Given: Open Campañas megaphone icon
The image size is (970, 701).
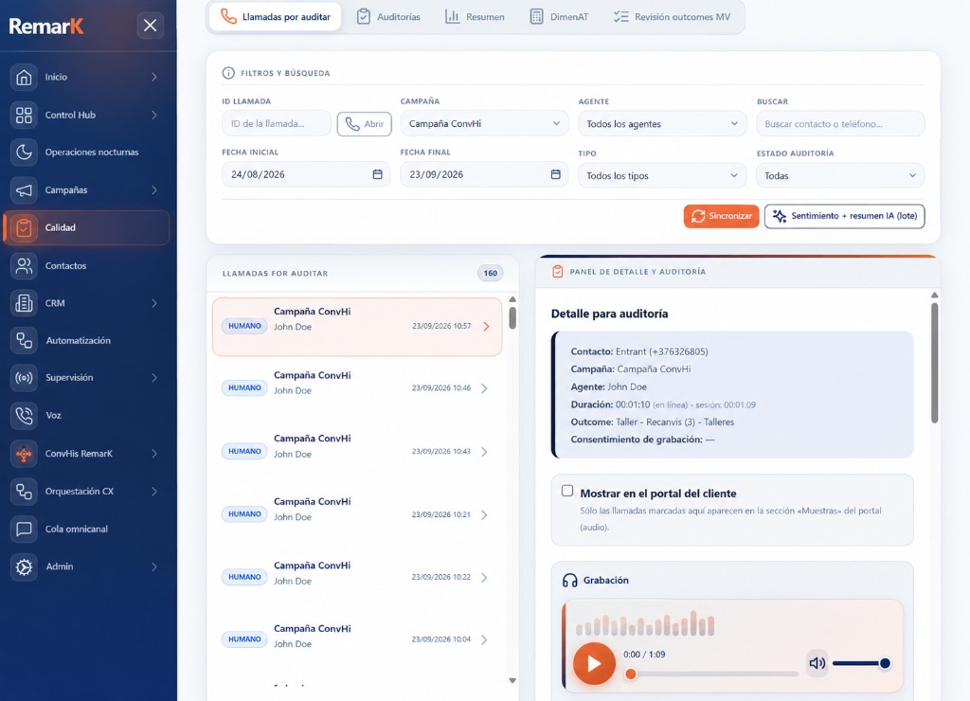Looking at the screenshot, I should [24, 190].
